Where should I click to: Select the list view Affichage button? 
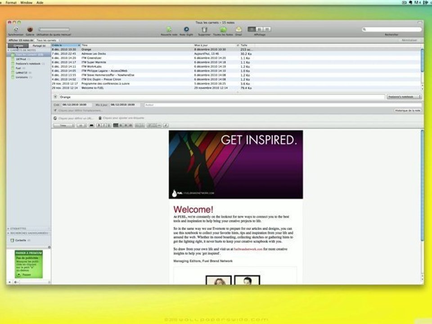(x=252, y=29)
